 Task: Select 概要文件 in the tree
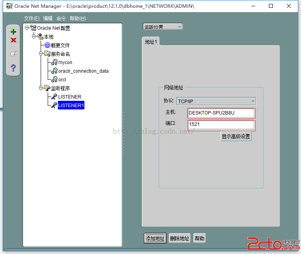pos(60,45)
